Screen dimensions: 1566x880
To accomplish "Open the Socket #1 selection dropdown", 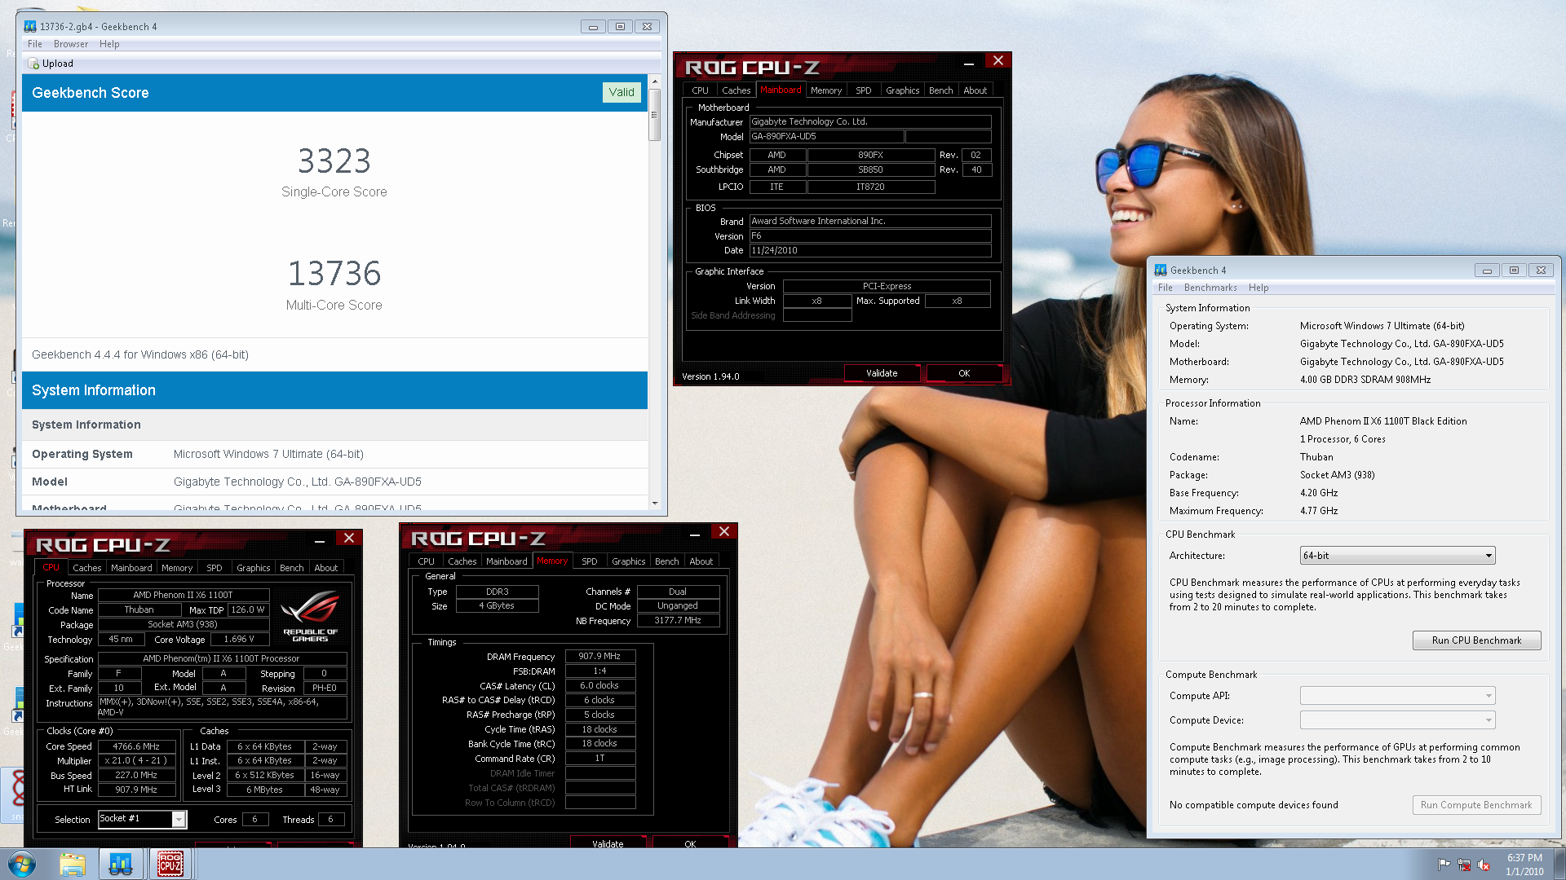I will (x=179, y=820).
